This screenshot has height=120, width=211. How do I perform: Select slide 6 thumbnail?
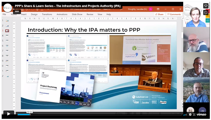(7, 46)
